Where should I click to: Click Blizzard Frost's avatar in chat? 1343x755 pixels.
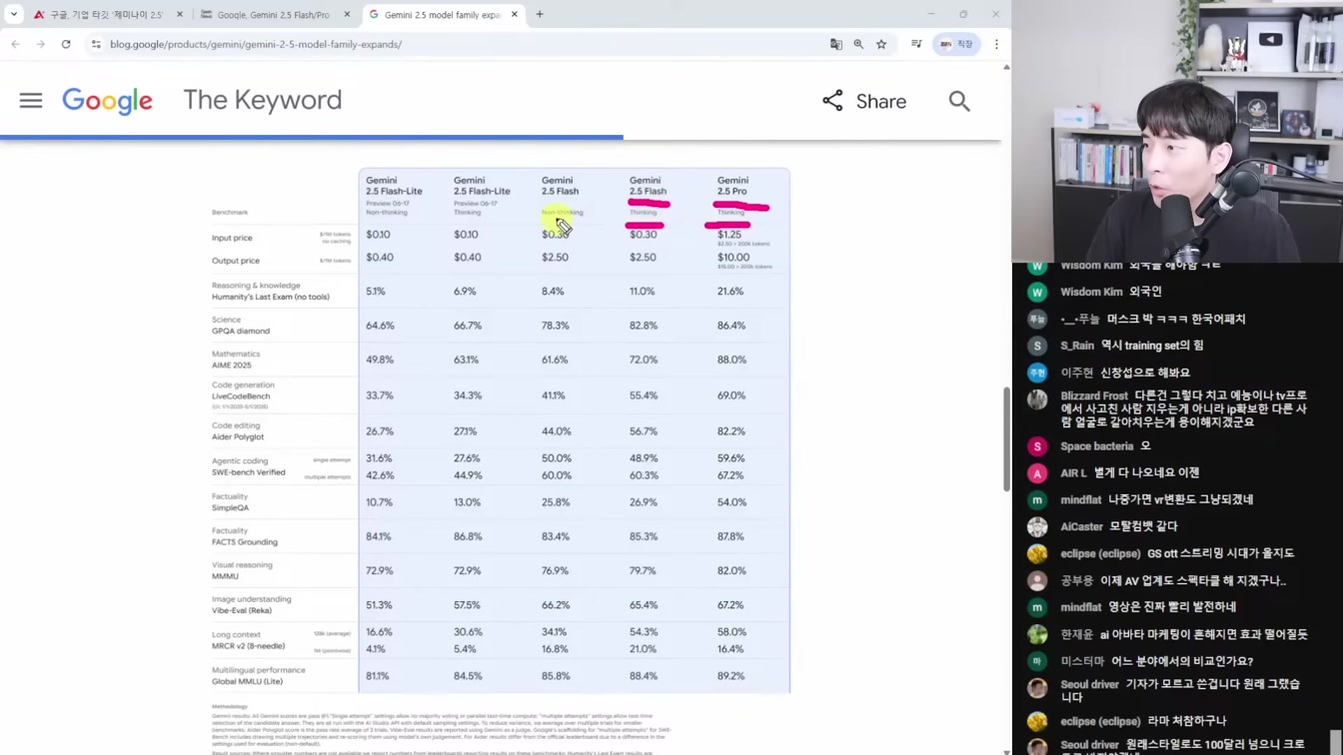(x=1037, y=399)
